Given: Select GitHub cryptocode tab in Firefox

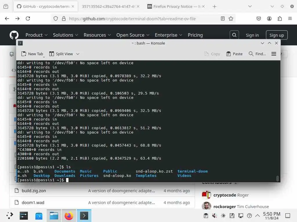Looking at the screenshot, I should click(46, 7).
